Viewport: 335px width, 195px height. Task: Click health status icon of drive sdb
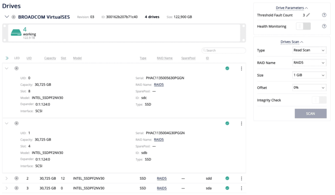(x=227, y=123)
